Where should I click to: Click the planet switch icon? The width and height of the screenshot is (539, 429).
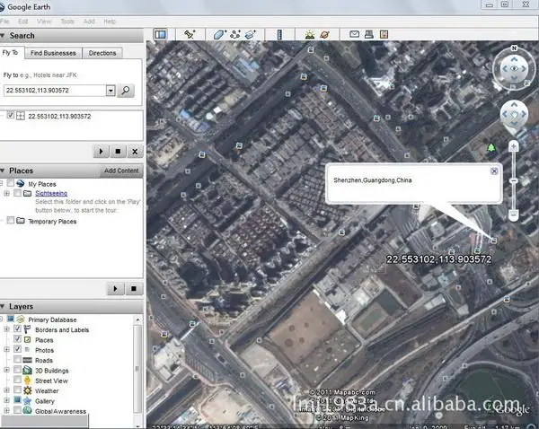324,34
